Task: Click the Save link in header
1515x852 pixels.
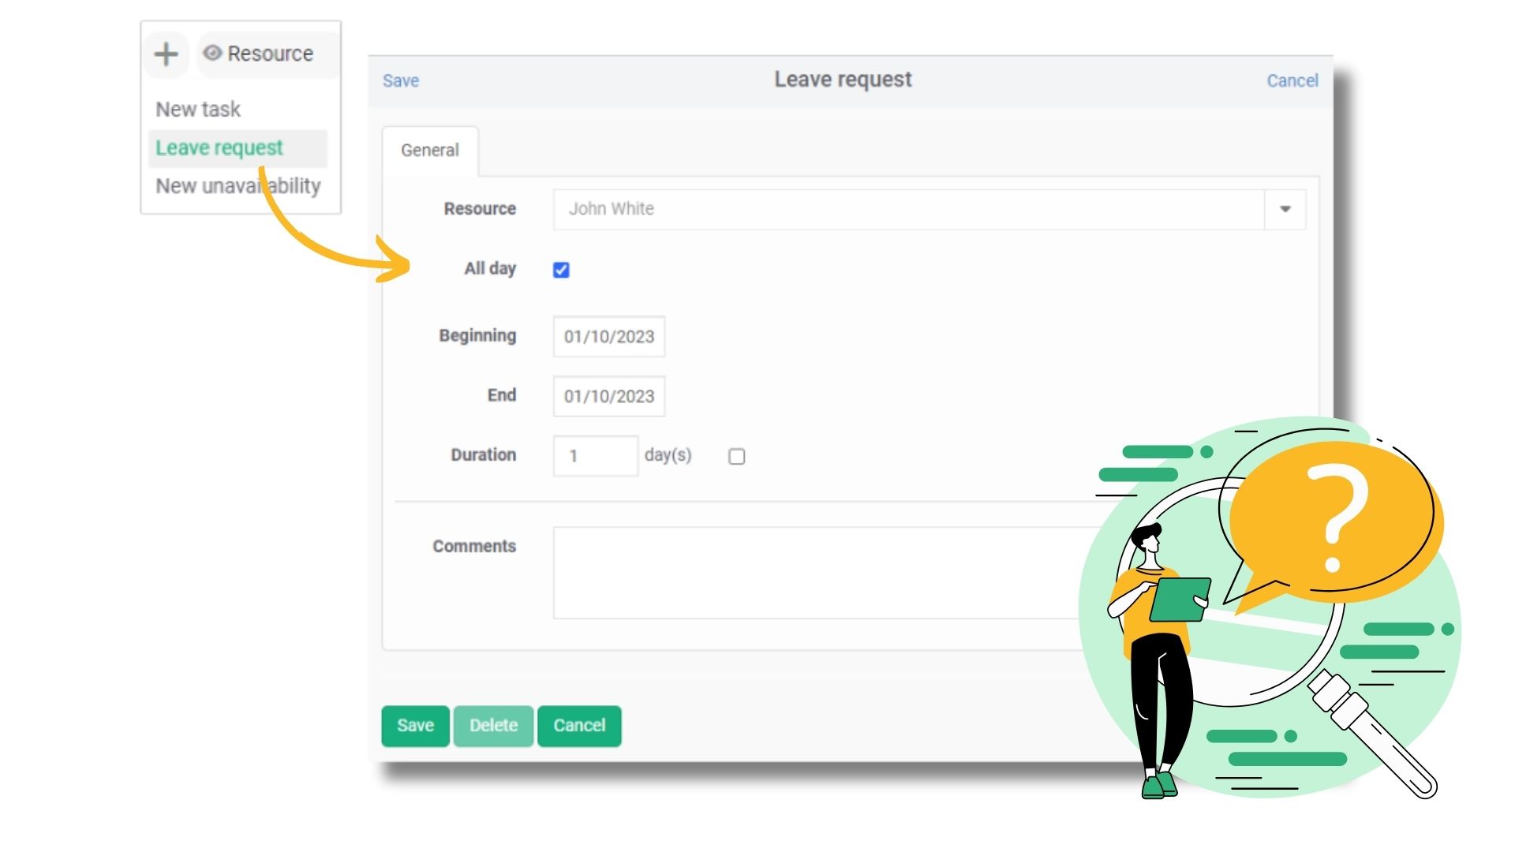Action: 401,80
